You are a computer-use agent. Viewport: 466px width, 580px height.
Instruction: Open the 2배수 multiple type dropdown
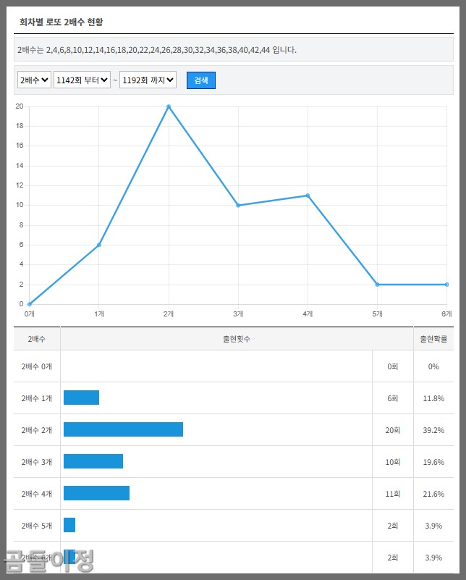tap(34, 80)
